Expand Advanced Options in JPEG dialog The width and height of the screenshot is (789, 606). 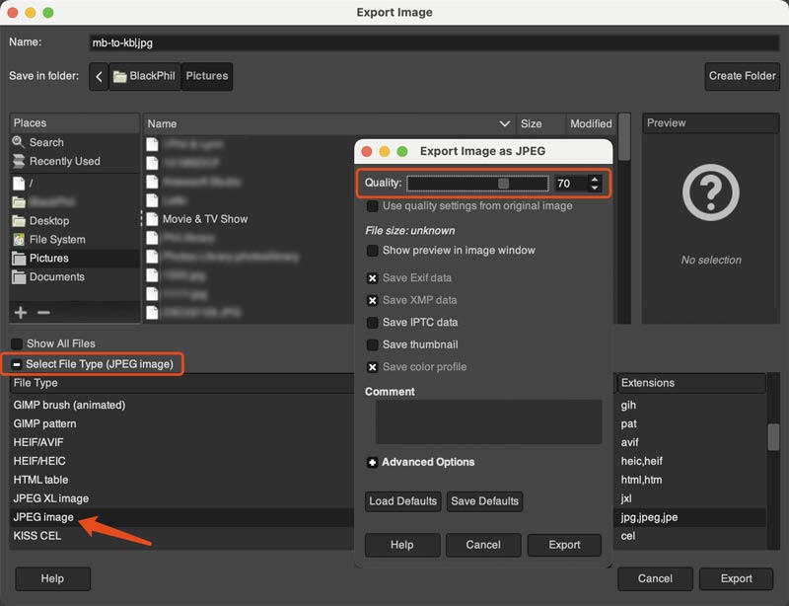point(372,461)
